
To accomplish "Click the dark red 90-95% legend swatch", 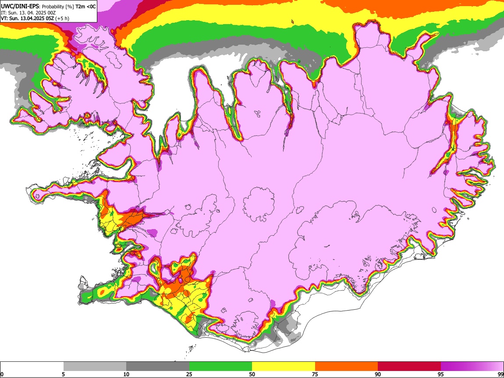I will click(409, 367).
